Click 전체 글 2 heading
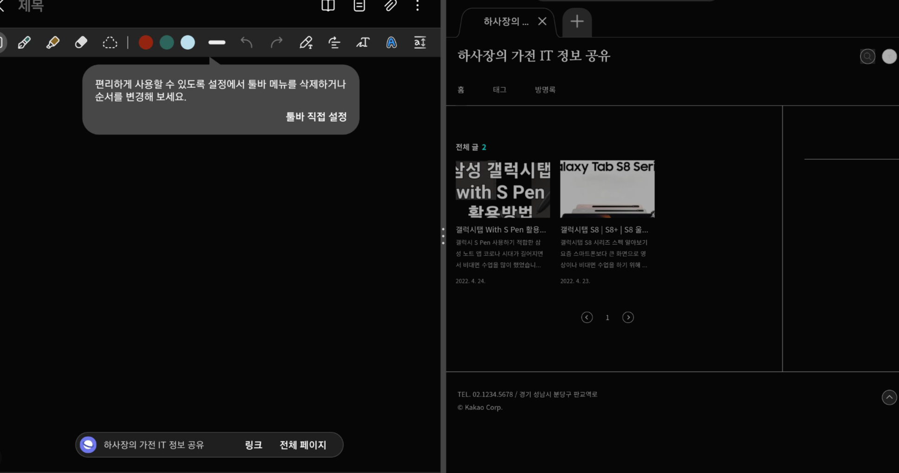The width and height of the screenshot is (899, 473). [x=470, y=147]
